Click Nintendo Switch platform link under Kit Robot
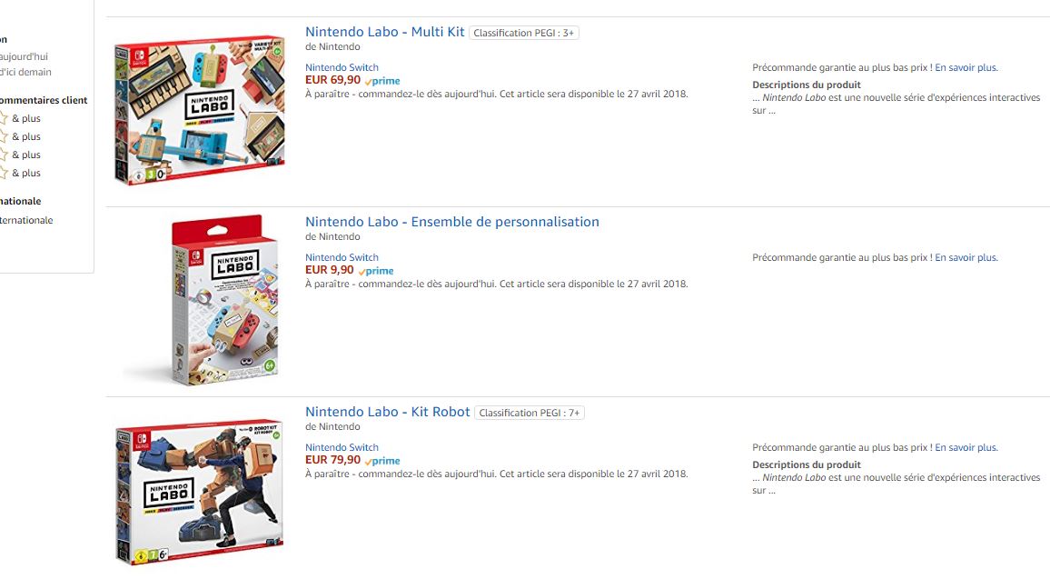 342,447
